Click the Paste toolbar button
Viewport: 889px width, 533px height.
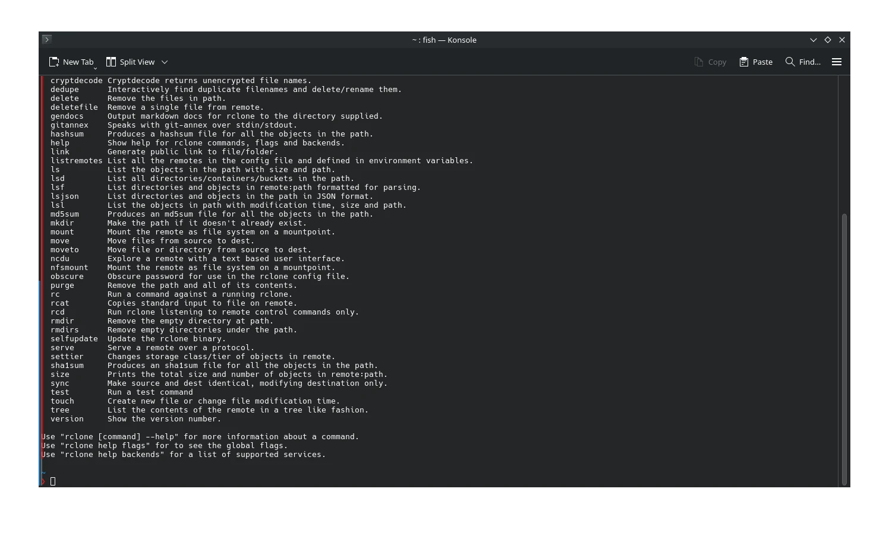pyautogui.click(x=756, y=62)
